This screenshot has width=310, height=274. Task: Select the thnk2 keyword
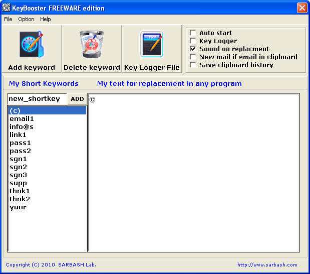(x=48, y=199)
